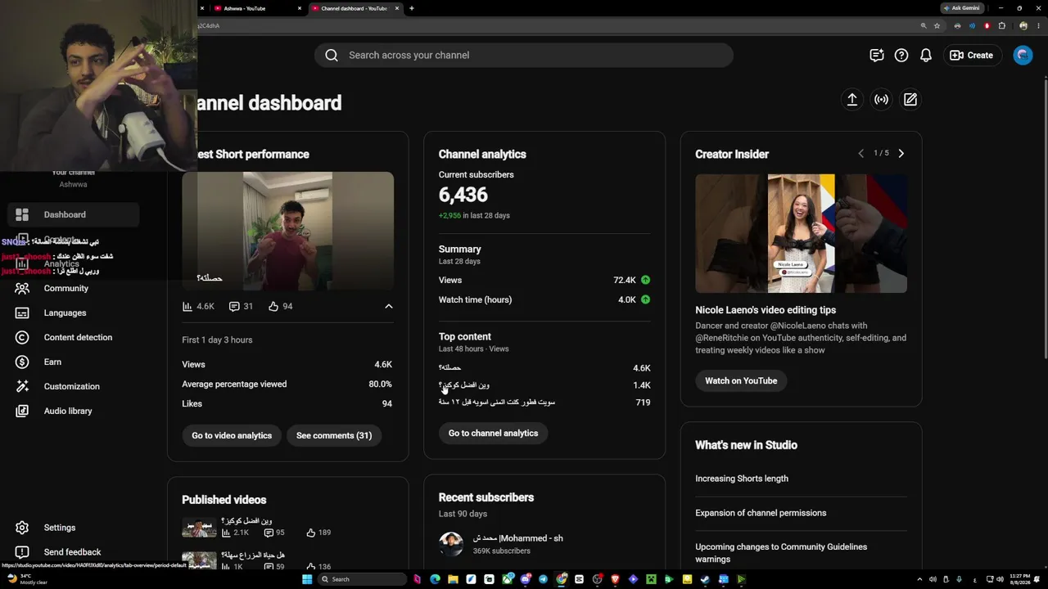Open the browser Extensions puzzle icon

1001,25
